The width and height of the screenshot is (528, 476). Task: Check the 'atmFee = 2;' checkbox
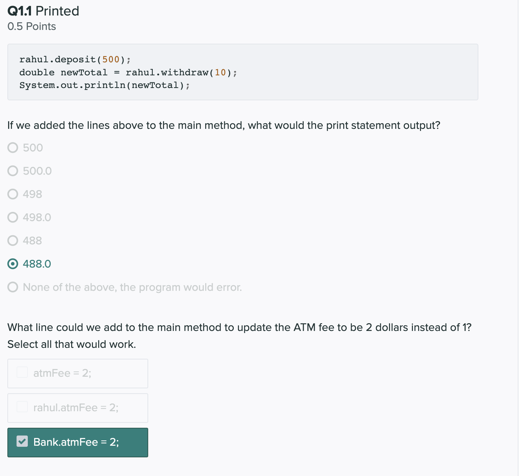(22, 372)
